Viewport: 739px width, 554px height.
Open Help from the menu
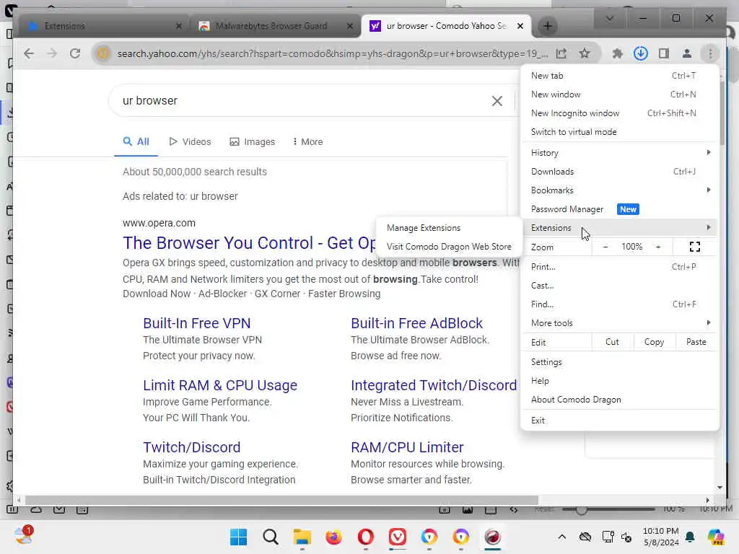(620, 381)
